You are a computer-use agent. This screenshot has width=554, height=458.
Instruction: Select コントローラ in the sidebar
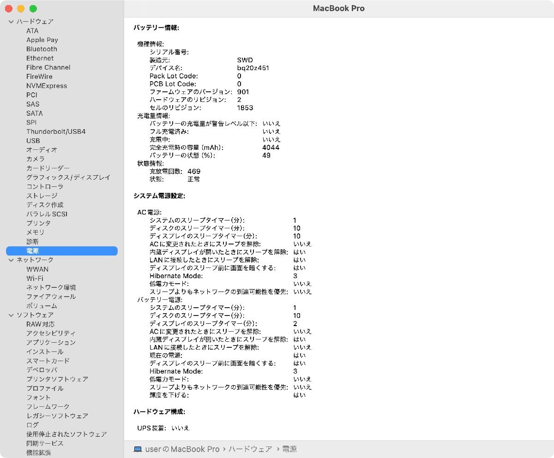click(45, 187)
